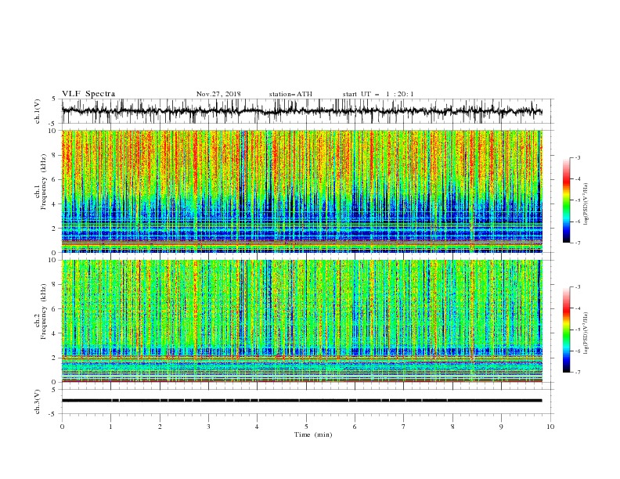620x479 pixels.
Task: Click the "ch.3(V)" axis label
Action: 38,402
